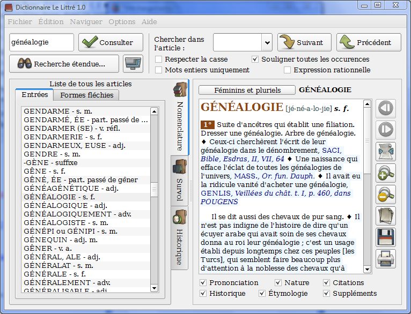Viewport: 411px width, 314px height.
Task: Enable Mots entiers uniquement
Action: tap(158, 70)
